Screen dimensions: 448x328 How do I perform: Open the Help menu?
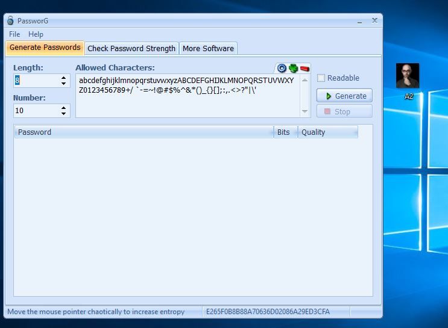pos(36,34)
